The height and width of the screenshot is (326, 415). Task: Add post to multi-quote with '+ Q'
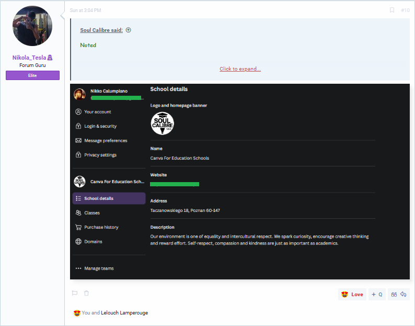click(377, 295)
